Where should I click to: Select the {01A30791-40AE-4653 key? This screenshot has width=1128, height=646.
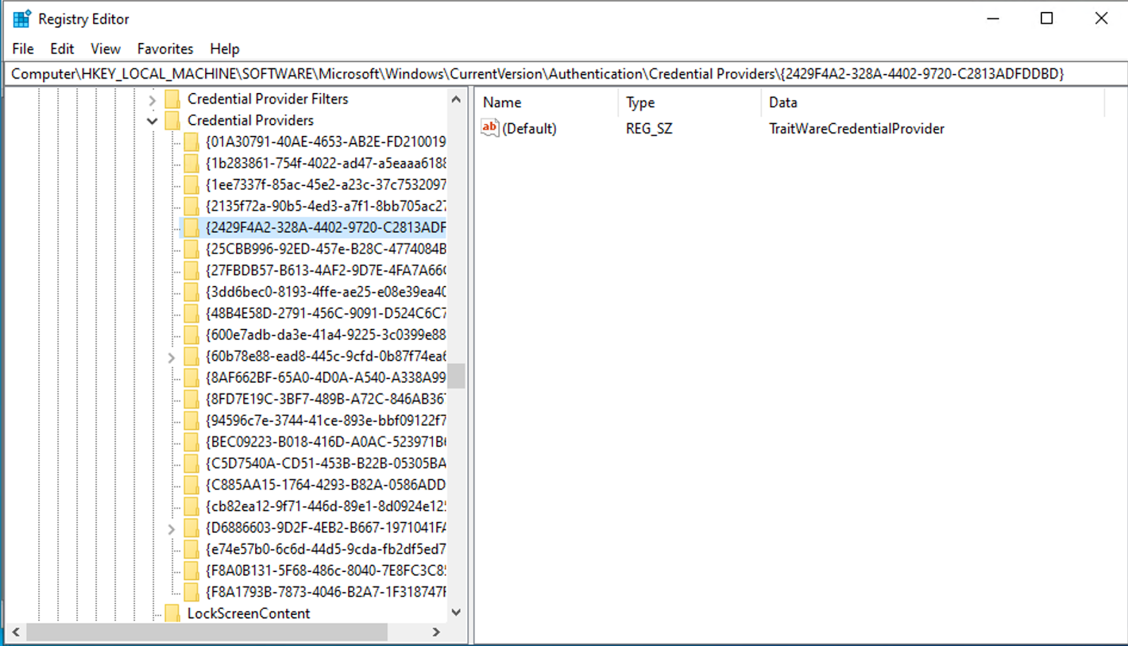coord(326,142)
